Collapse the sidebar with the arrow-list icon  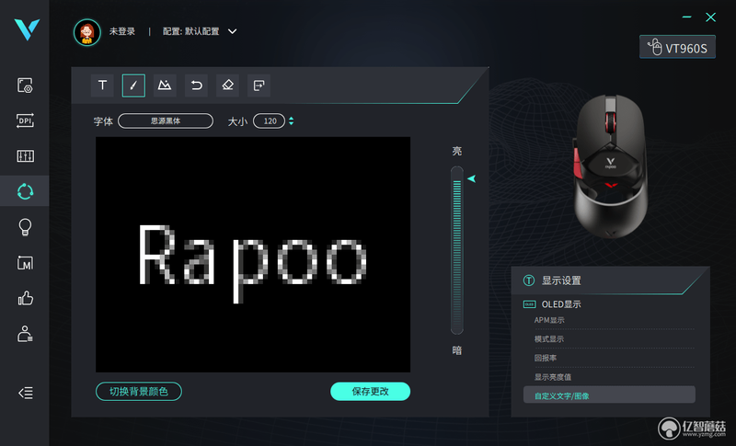(26, 393)
